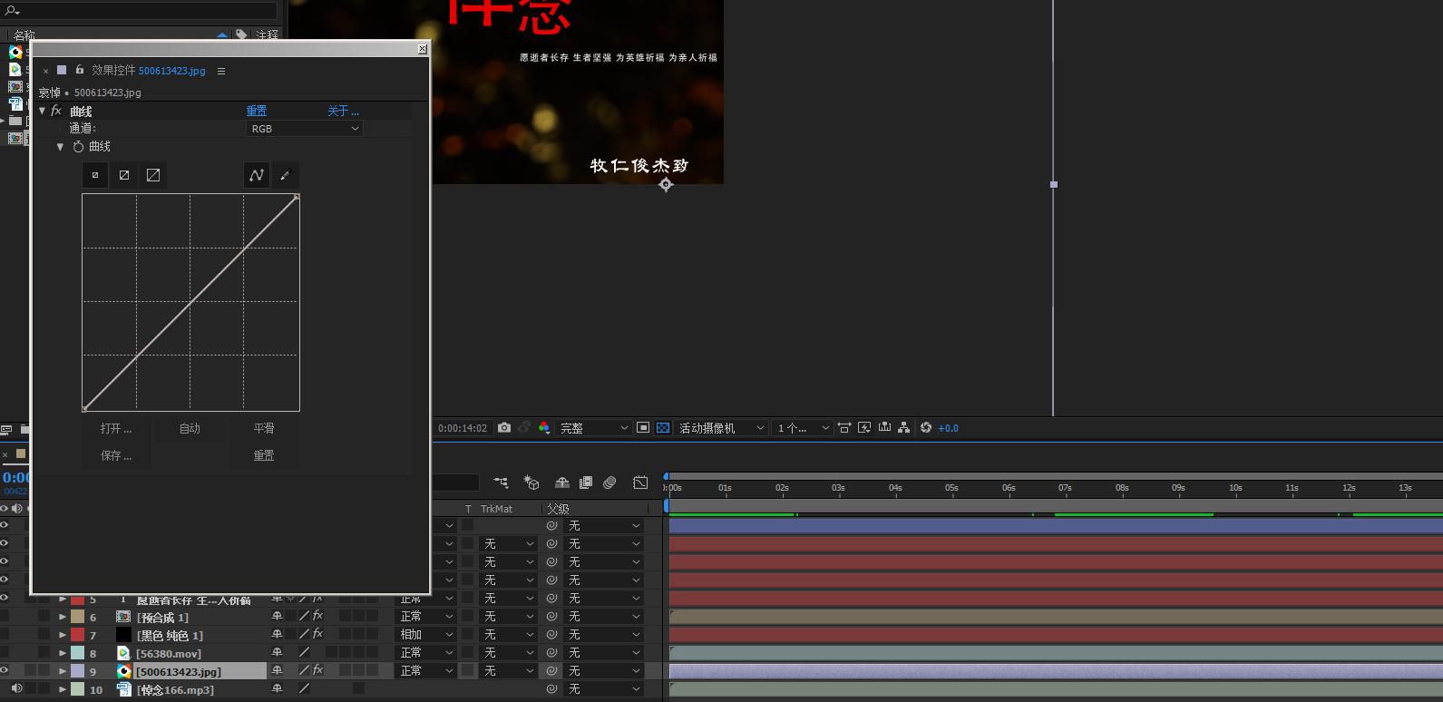Viewport: 1443px width, 702px height.
Task: Open the 通道 RGB channel dropdown
Action: [305, 129]
